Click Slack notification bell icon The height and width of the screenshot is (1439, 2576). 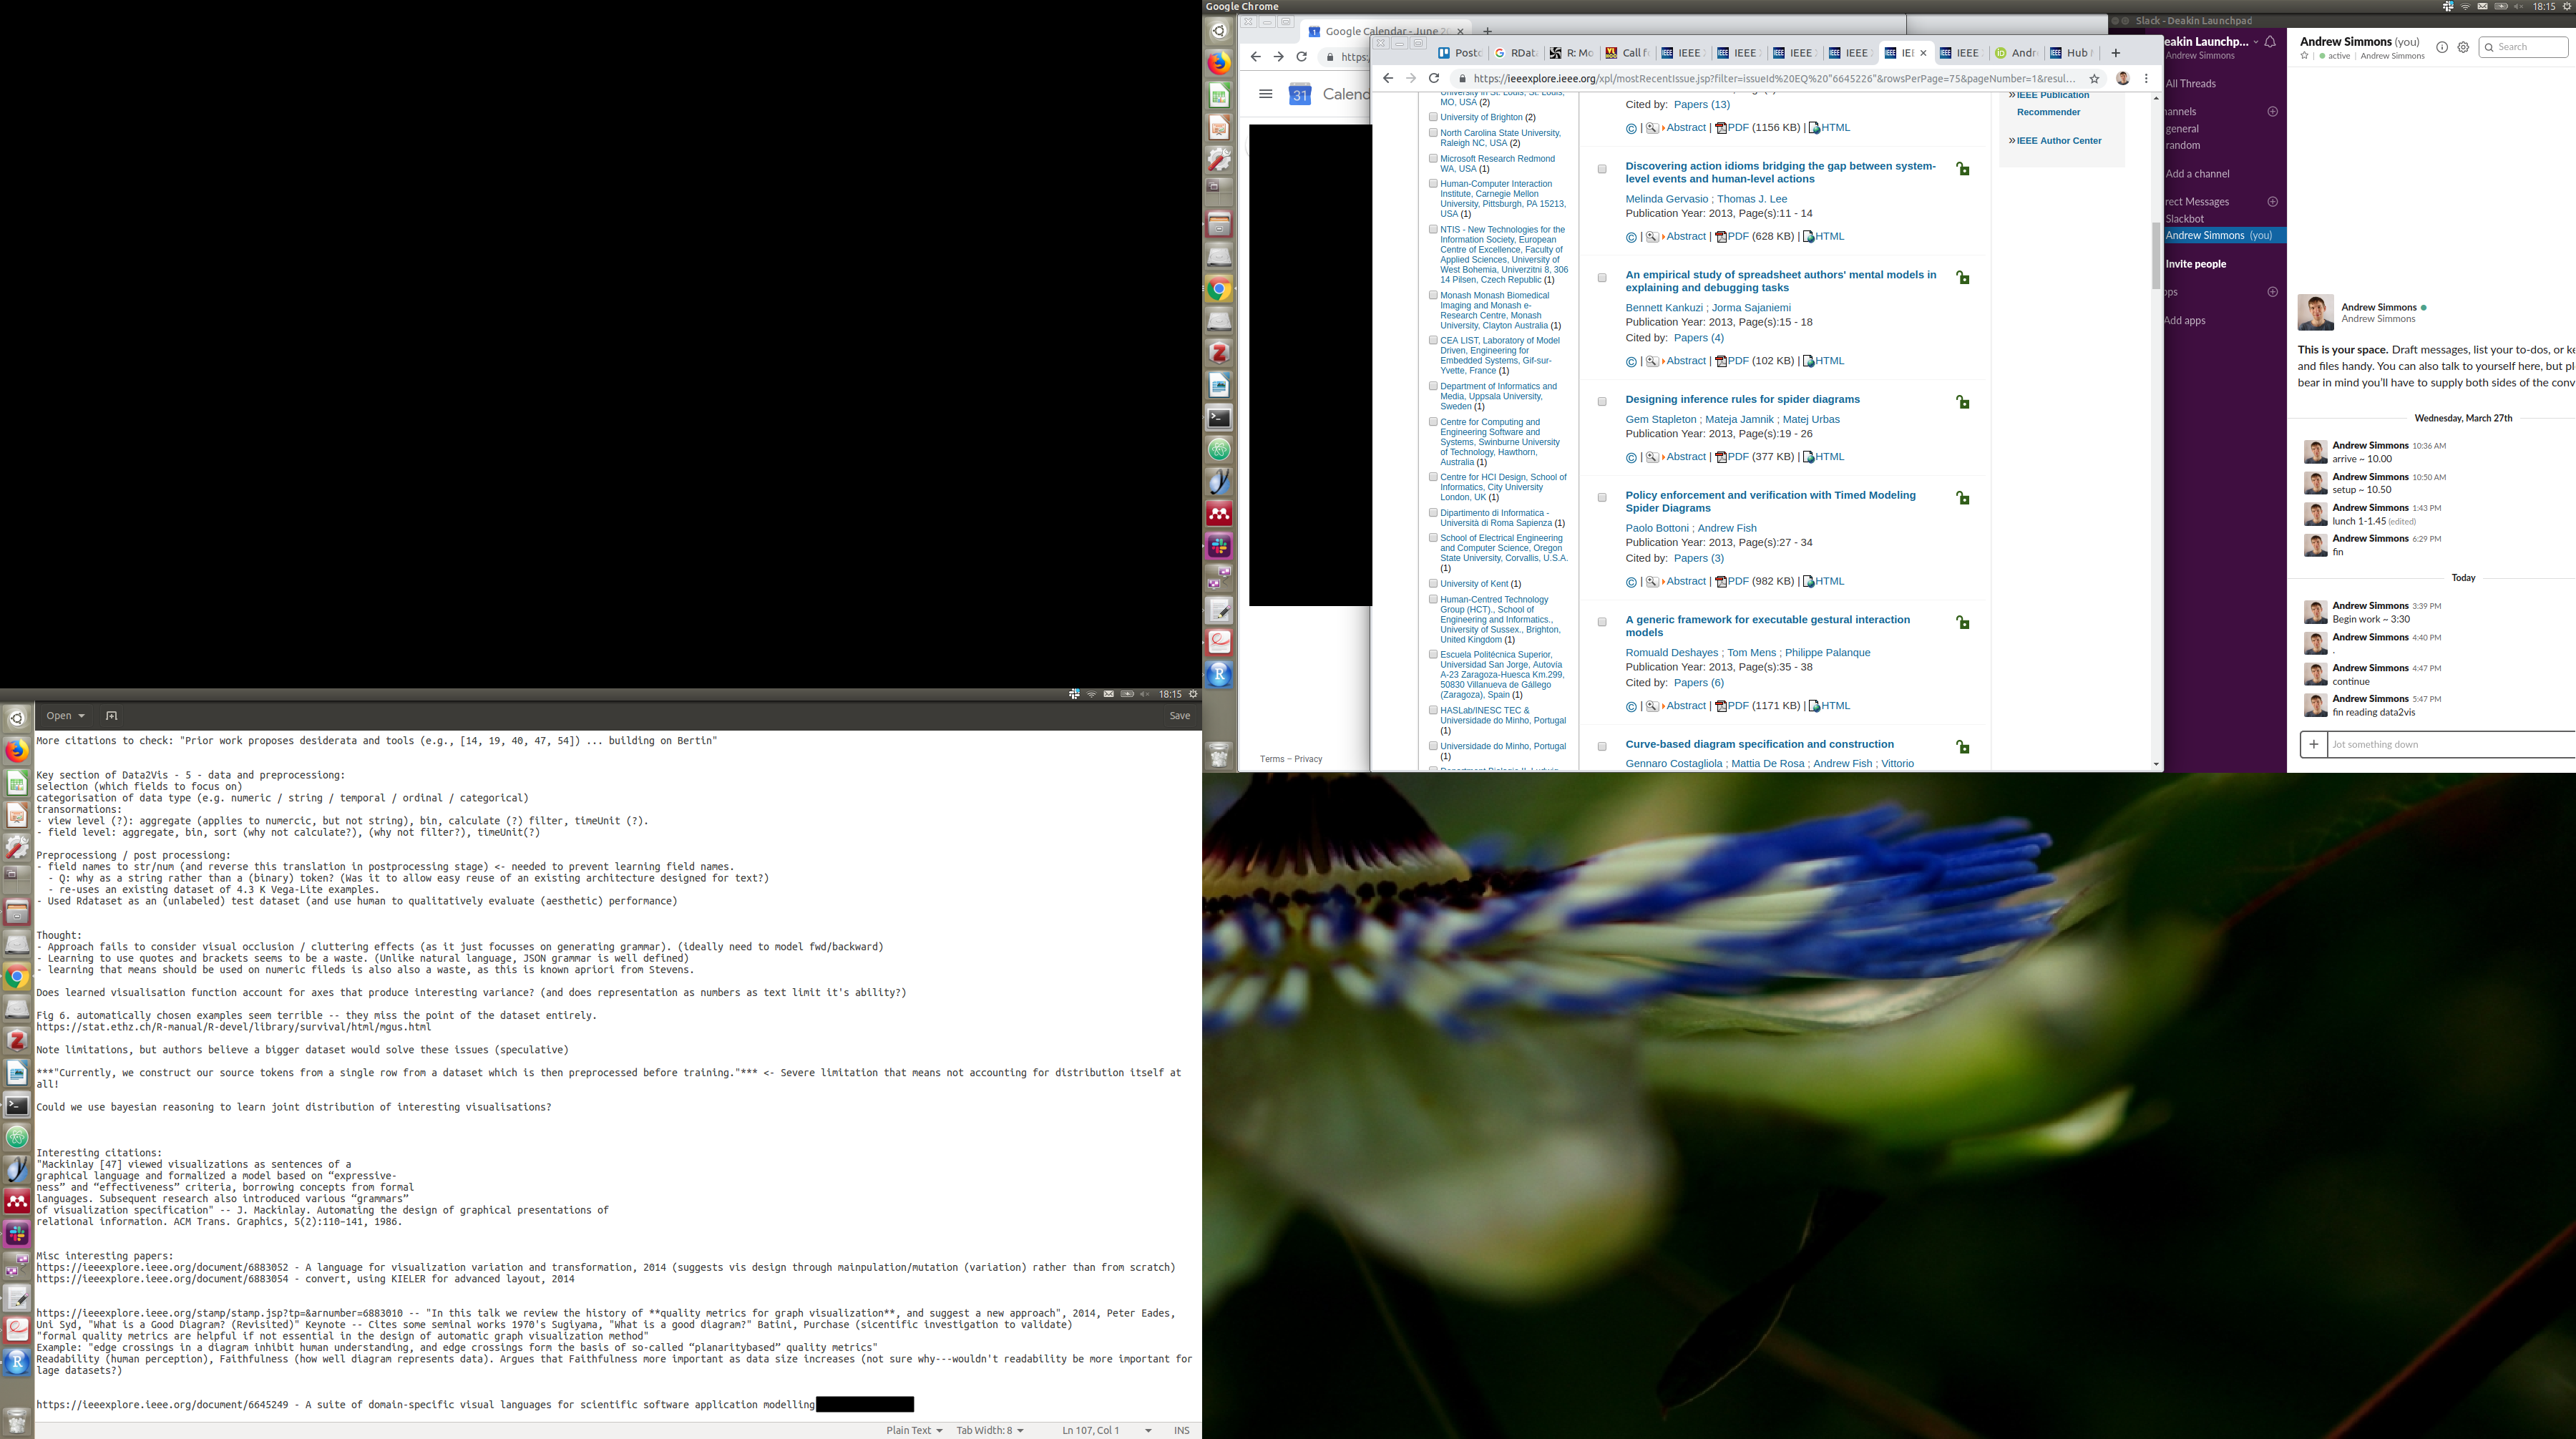(2270, 42)
